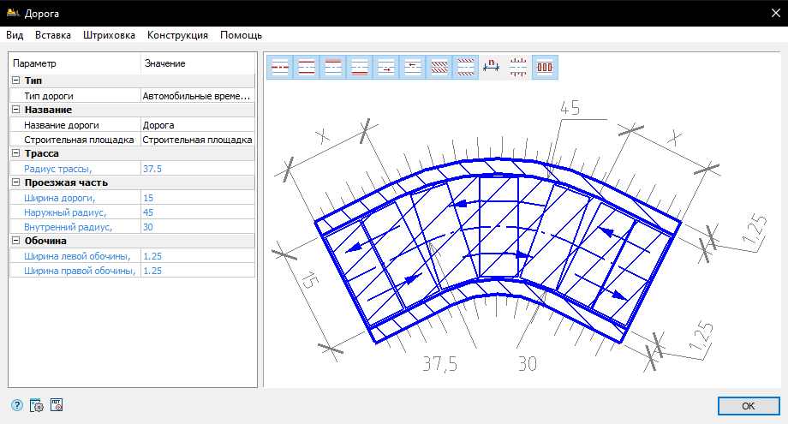Open the Вид menu
The image size is (788, 424).
pyautogui.click(x=15, y=35)
